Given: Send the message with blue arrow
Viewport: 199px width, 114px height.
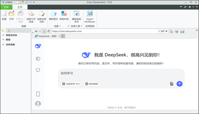Looking at the screenshot, I should point(179,84).
